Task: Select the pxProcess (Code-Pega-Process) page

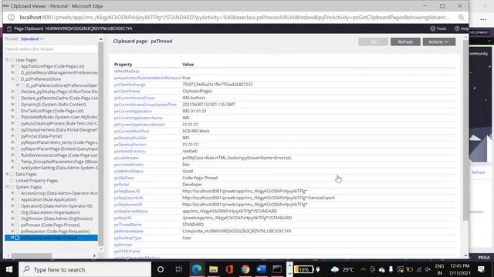Action: click(x=50, y=225)
